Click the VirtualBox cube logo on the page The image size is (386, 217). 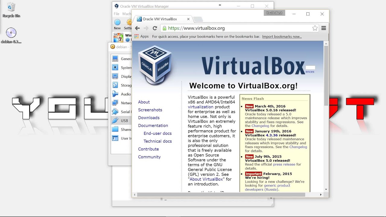click(155, 66)
